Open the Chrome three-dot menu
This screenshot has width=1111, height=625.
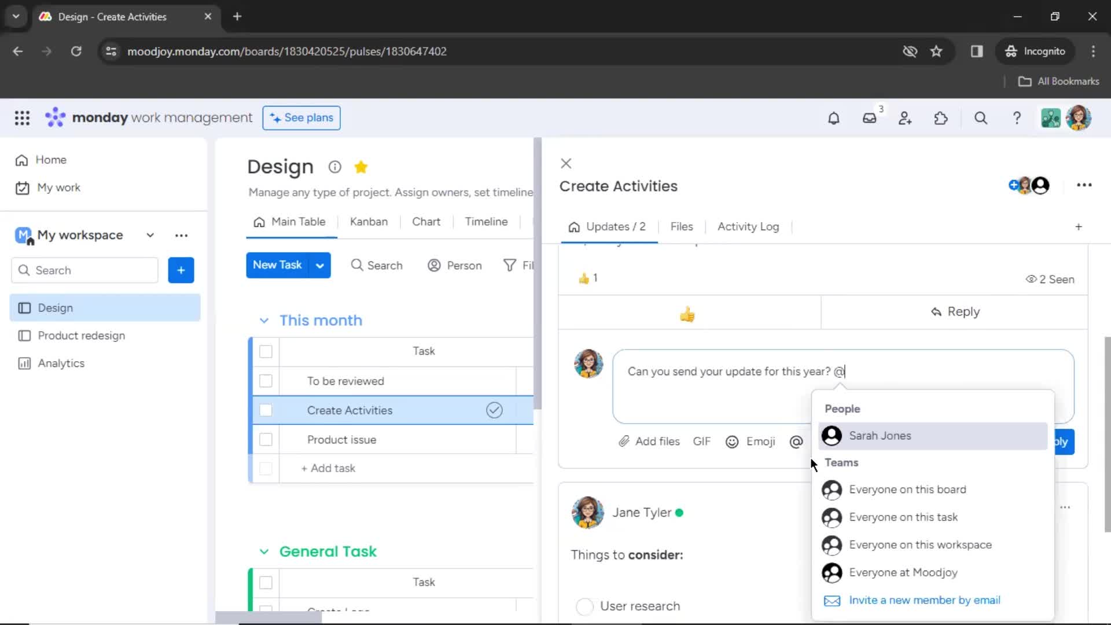(1093, 52)
